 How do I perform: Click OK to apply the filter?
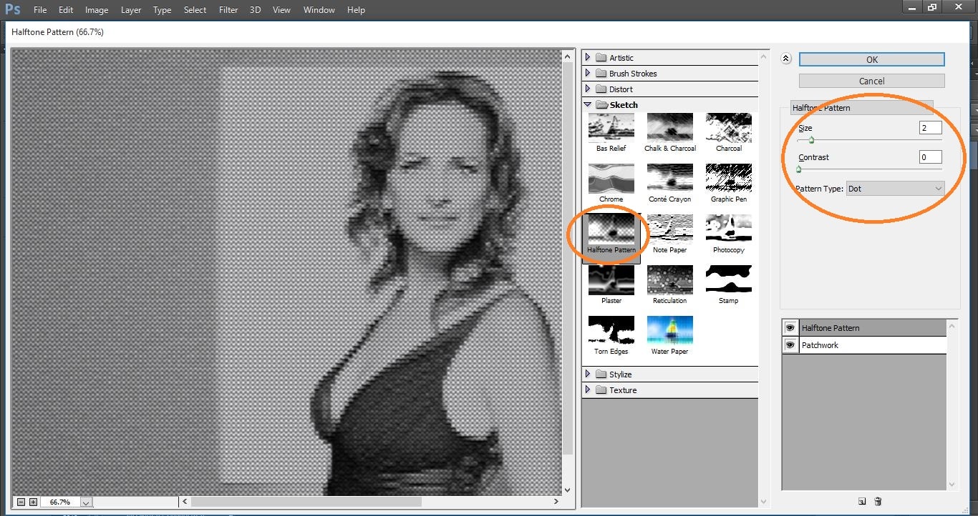(871, 59)
